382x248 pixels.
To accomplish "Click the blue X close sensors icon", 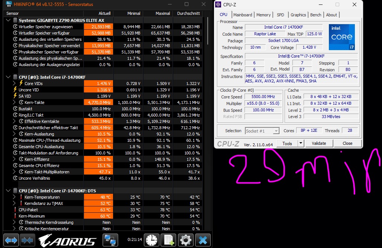I will tap(203, 240).
